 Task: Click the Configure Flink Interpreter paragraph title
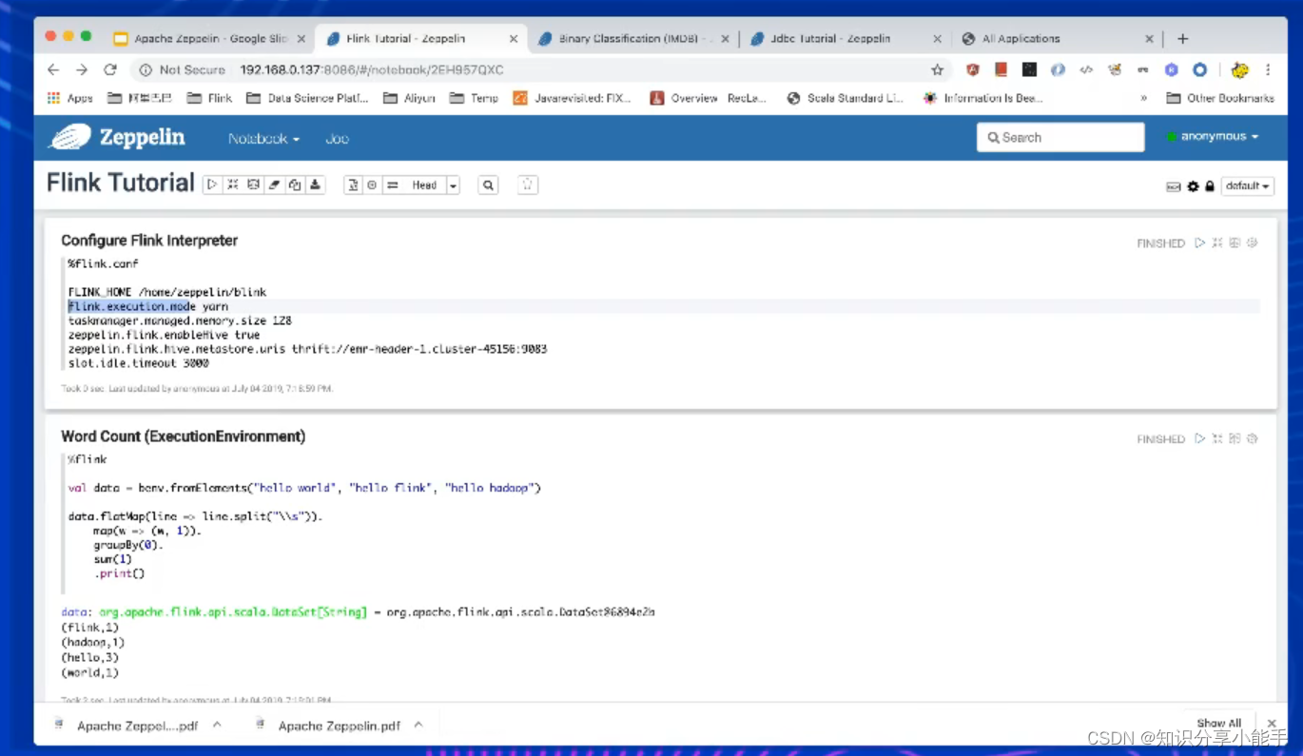pos(149,241)
